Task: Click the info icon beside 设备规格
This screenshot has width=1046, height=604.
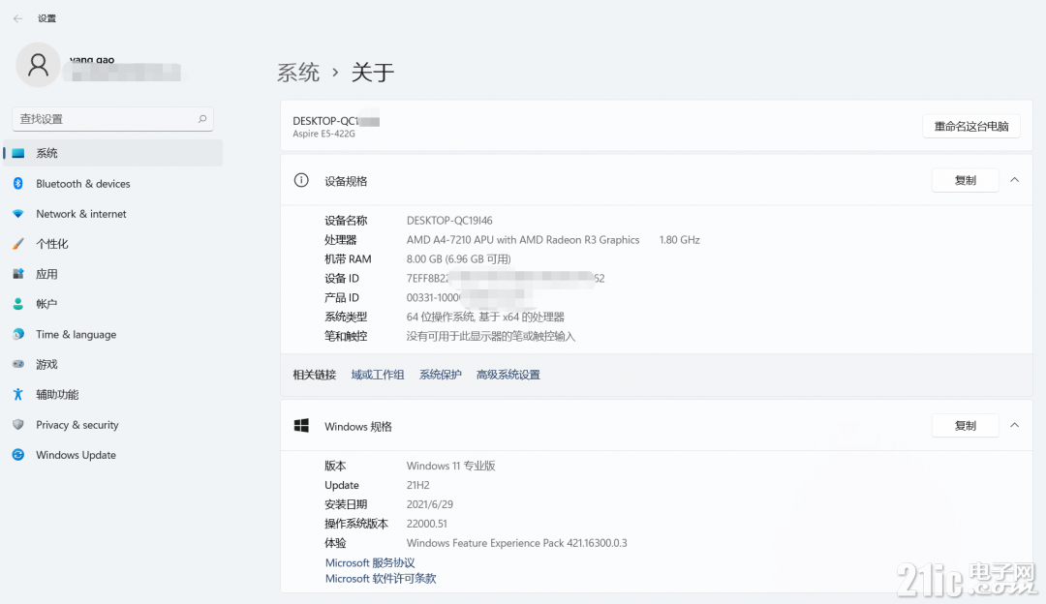Action: pos(301,180)
